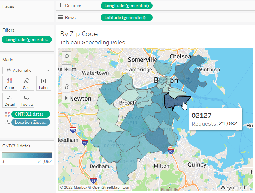Image resolution: width=255 pixels, height=193 pixels.
Task: Expand the map tools arrow flyout
Action: tap(66, 98)
